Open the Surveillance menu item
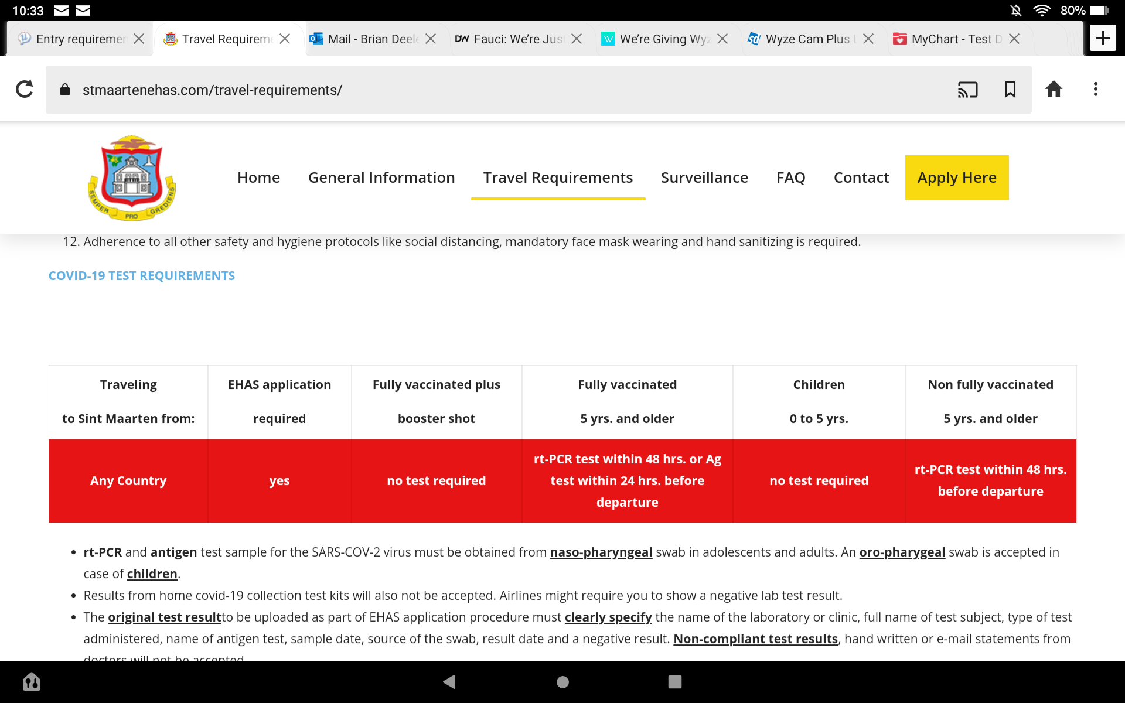The width and height of the screenshot is (1125, 703). pos(704,178)
